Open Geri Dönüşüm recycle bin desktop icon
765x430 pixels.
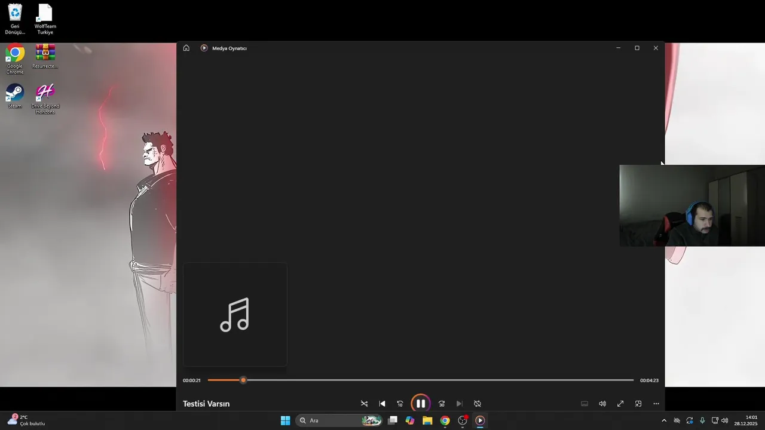(x=15, y=19)
